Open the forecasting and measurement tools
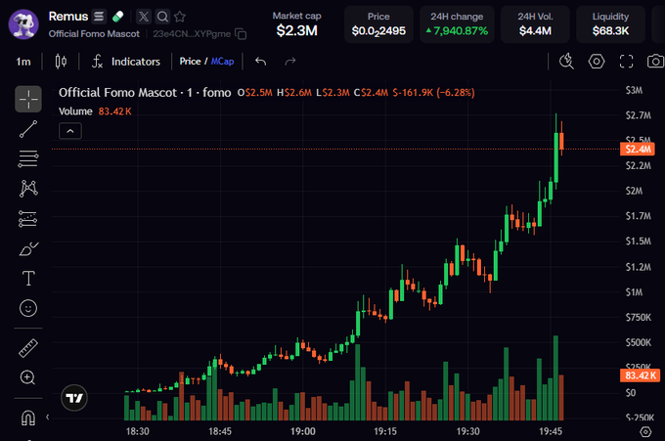The height and width of the screenshot is (441, 665). point(28,219)
